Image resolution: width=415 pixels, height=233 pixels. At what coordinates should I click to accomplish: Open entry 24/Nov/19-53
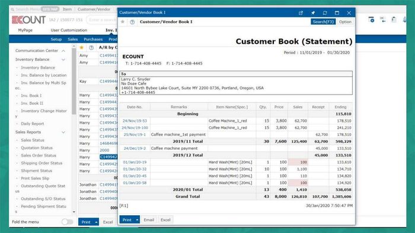click(x=135, y=121)
